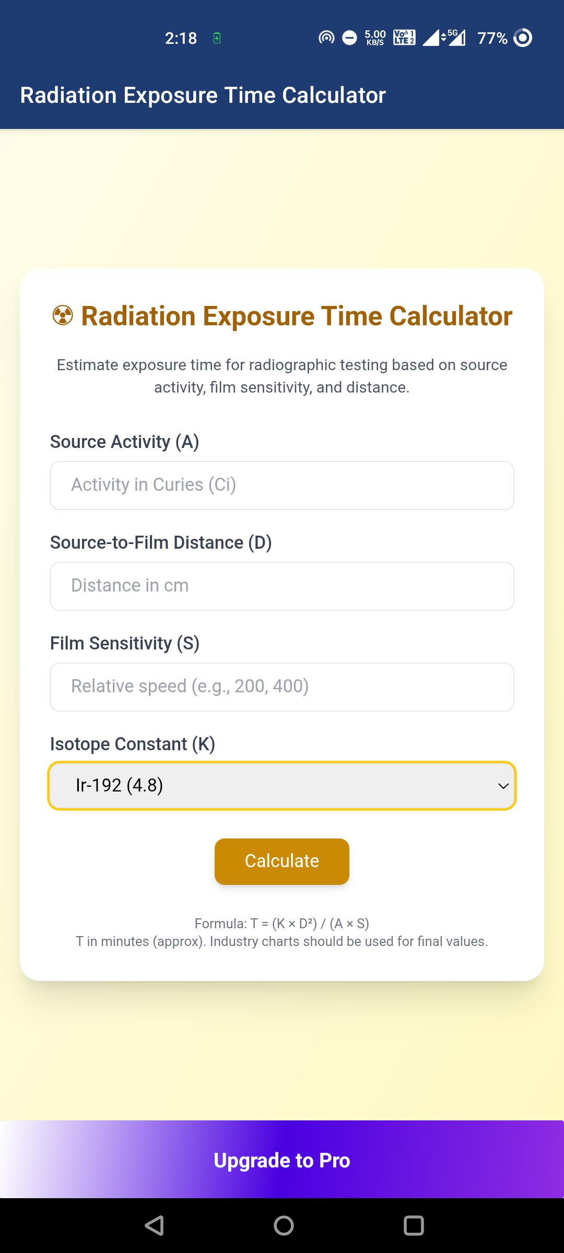Tap the network speed KB/S indicator
Screen dimensions: 564x1253
click(x=375, y=38)
